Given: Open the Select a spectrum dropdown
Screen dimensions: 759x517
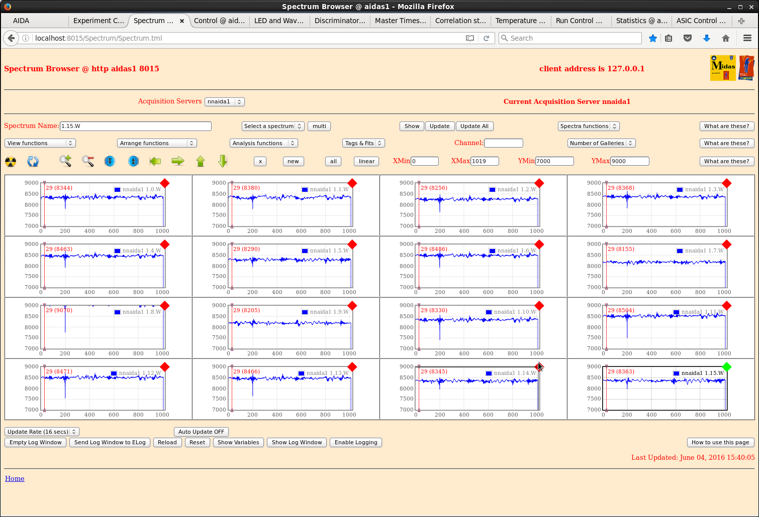Looking at the screenshot, I should click(x=273, y=126).
